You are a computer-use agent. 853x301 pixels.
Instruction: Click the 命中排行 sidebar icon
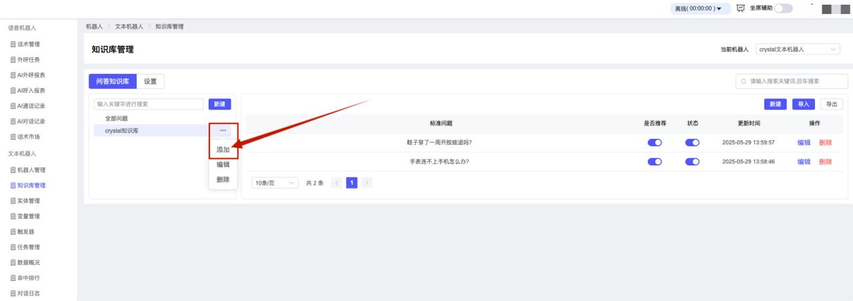click(x=13, y=278)
